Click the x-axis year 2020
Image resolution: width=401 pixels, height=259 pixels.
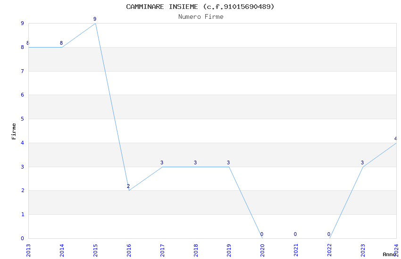pos(263,251)
